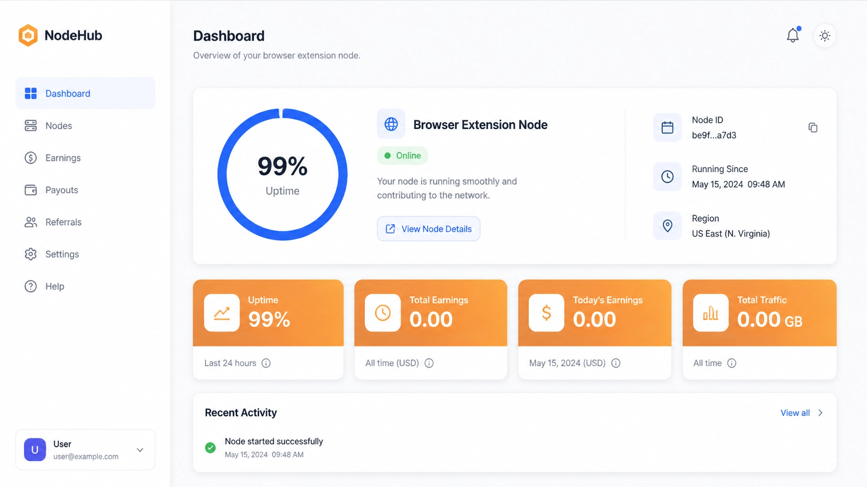Click the Total Earnings 0.00 value
The width and height of the screenshot is (867, 487).
[x=431, y=319]
